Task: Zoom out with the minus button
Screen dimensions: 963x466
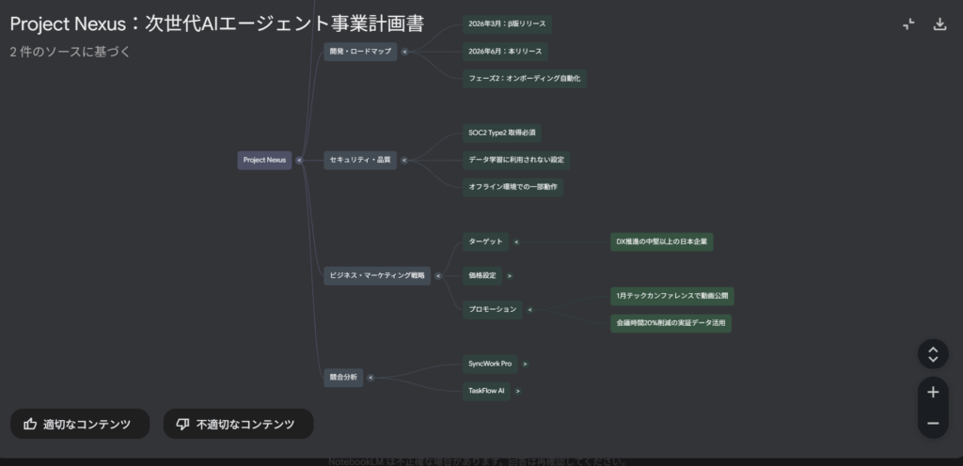Action: coord(932,424)
